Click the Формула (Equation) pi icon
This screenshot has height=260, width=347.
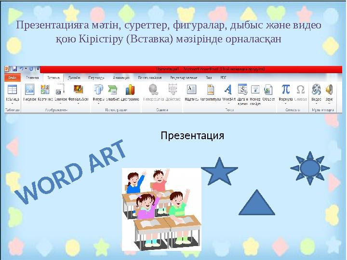pyautogui.click(x=286, y=89)
